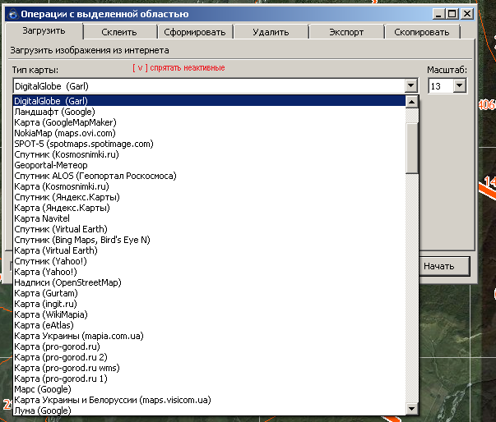Select Луна (Google) from the dropdown list

click(43, 411)
